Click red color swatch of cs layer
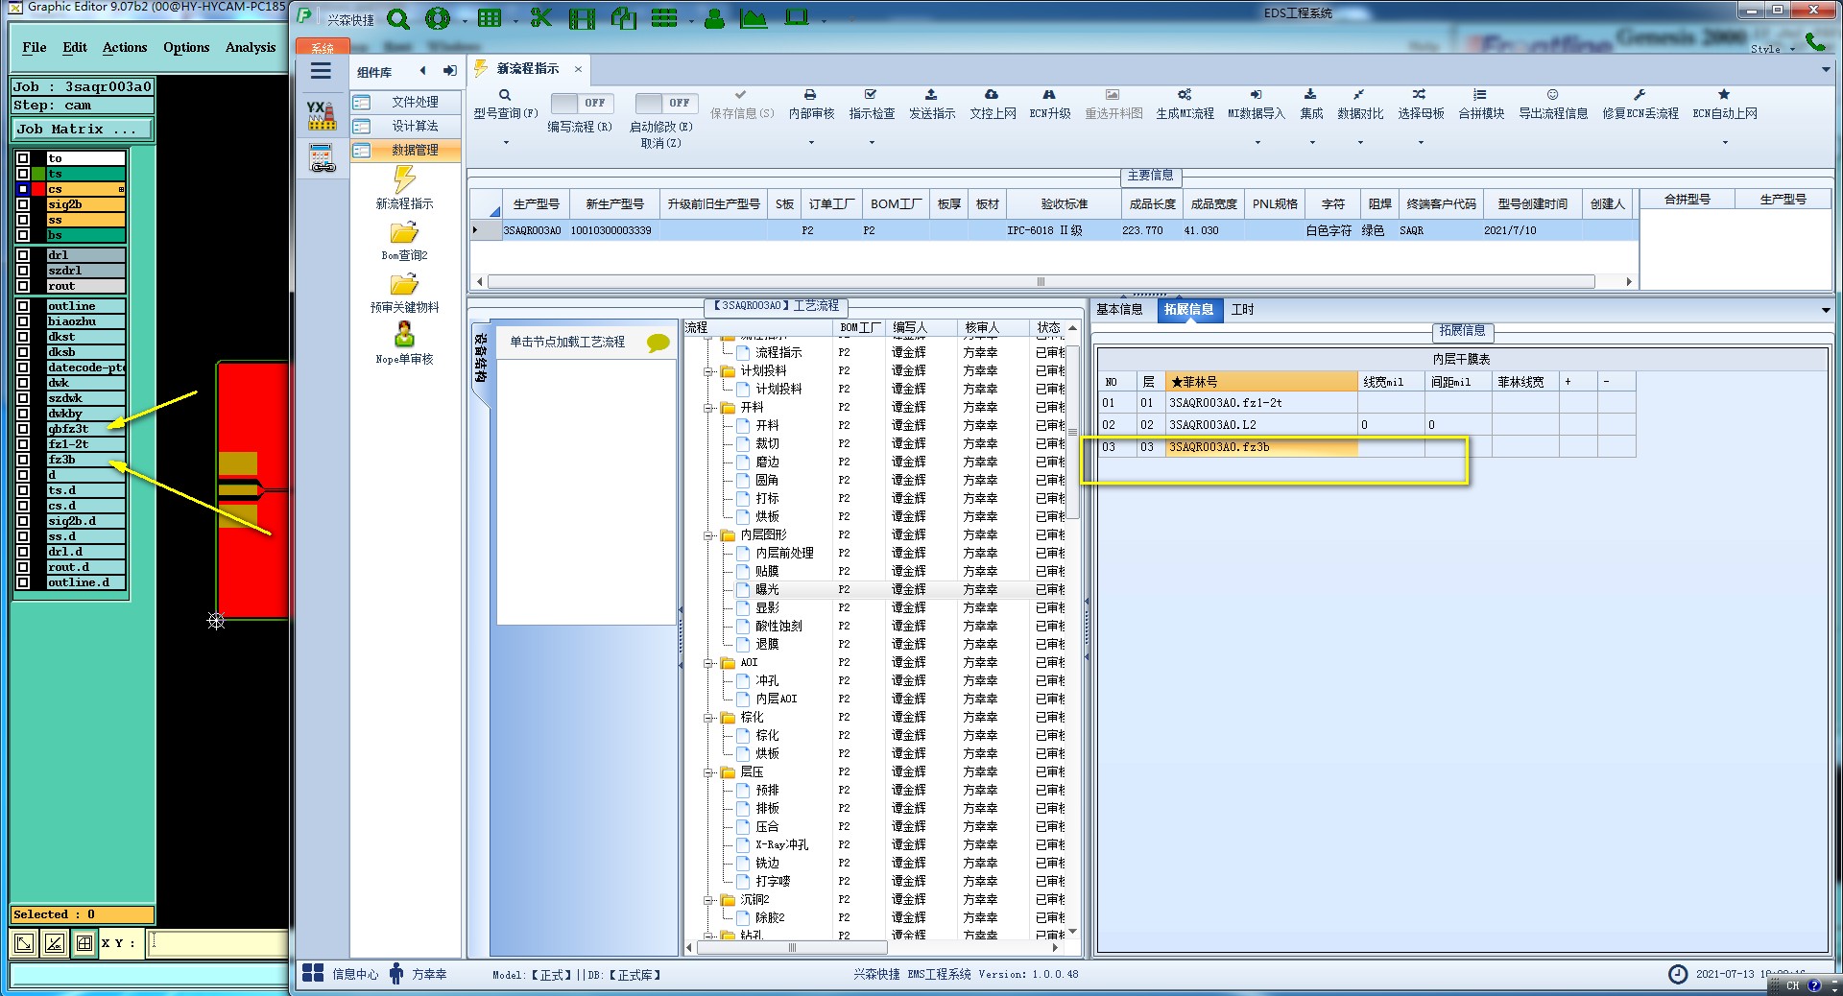Viewport: 1843px width, 996px height. 38,189
